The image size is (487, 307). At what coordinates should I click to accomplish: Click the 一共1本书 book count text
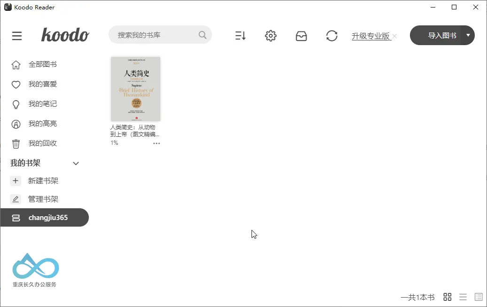[x=417, y=298]
